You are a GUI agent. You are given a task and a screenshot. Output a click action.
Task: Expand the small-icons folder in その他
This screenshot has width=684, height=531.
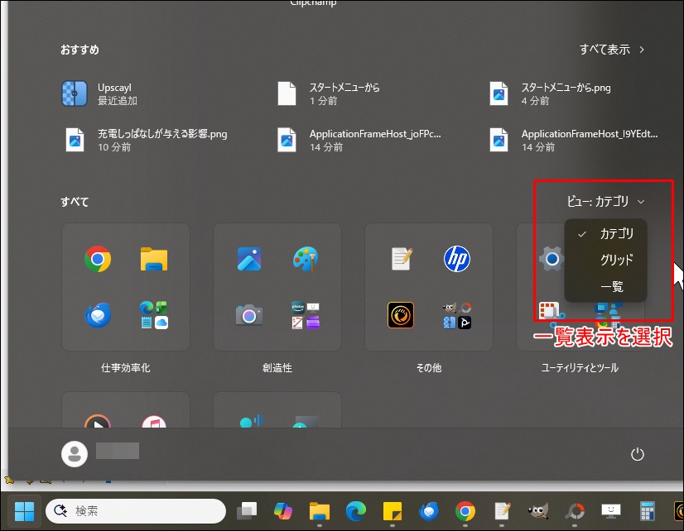pyautogui.click(x=457, y=315)
